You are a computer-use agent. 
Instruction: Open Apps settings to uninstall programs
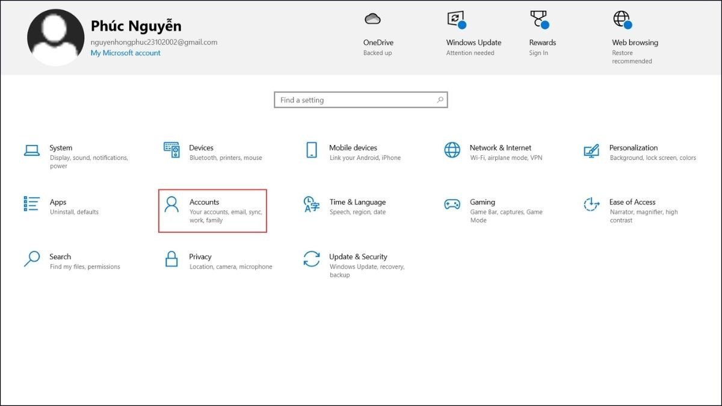point(58,201)
